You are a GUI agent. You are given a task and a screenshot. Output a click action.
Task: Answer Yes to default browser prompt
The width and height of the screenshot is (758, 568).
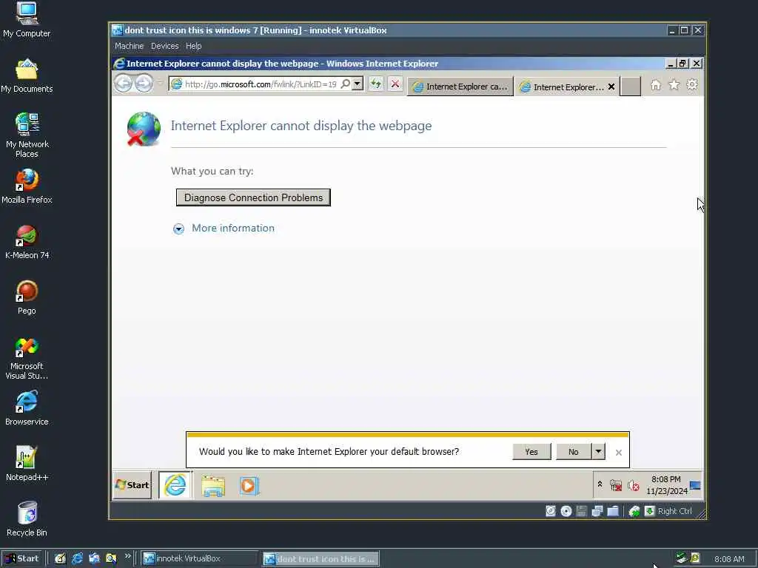point(531,452)
